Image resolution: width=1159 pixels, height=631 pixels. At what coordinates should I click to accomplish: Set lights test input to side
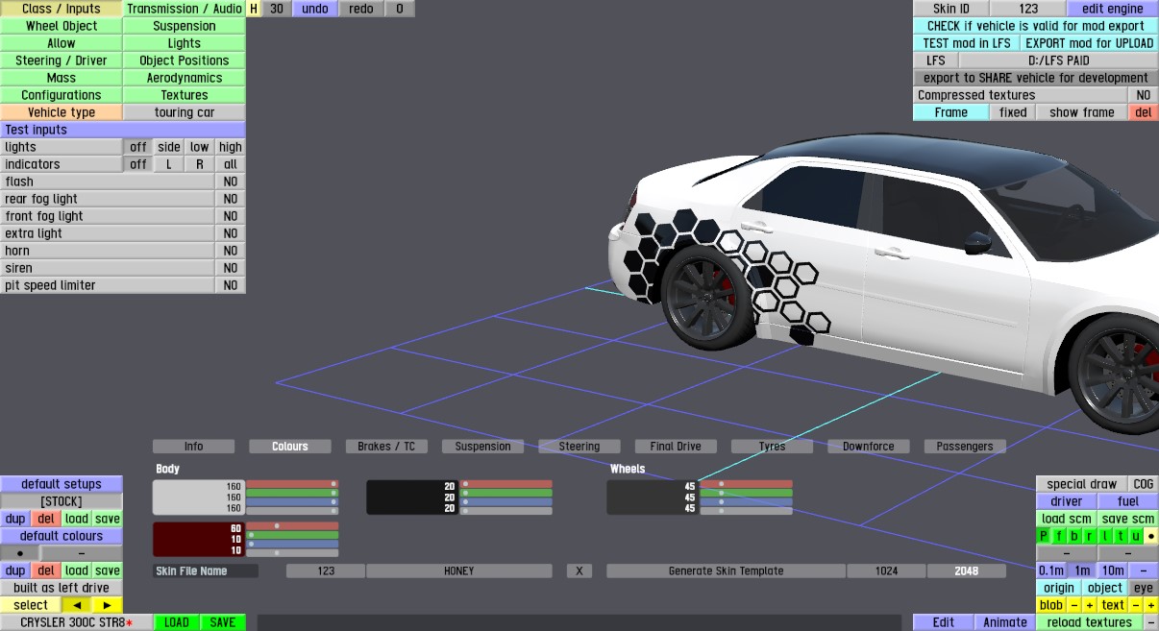pos(169,147)
